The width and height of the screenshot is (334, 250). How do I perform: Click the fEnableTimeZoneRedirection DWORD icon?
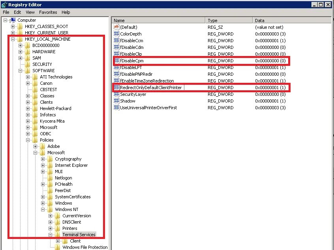pos(116,81)
